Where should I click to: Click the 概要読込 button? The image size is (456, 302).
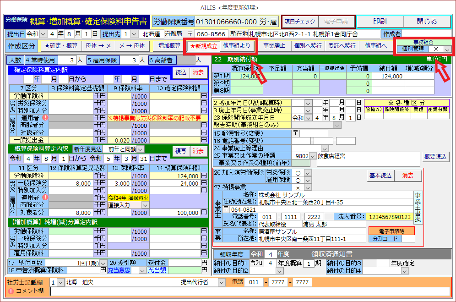(x=434, y=156)
